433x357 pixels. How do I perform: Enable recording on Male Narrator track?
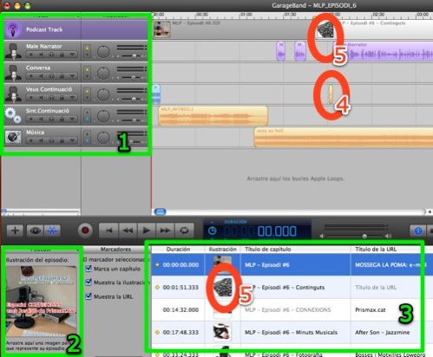click(30, 55)
